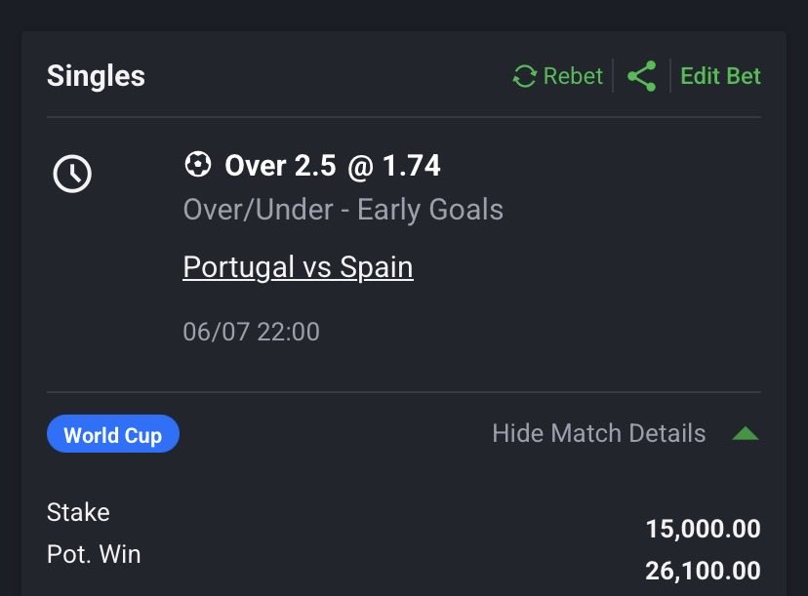The image size is (808, 596).
Task: Click the 15,000.00 stake amount
Action: pyautogui.click(x=703, y=529)
